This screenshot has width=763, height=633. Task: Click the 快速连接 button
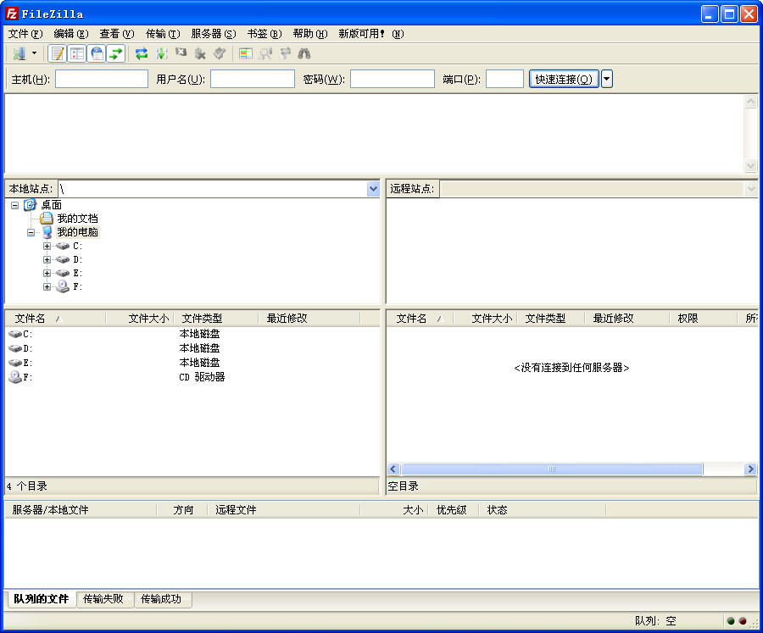[x=564, y=79]
